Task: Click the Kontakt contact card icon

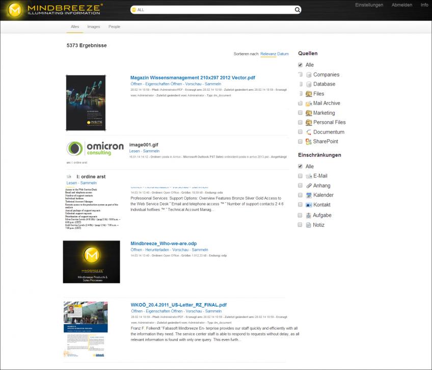Action: pyautogui.click(x=309, y=204)
